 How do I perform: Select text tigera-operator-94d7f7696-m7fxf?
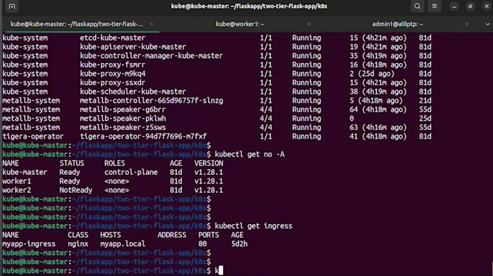point(143,137)
